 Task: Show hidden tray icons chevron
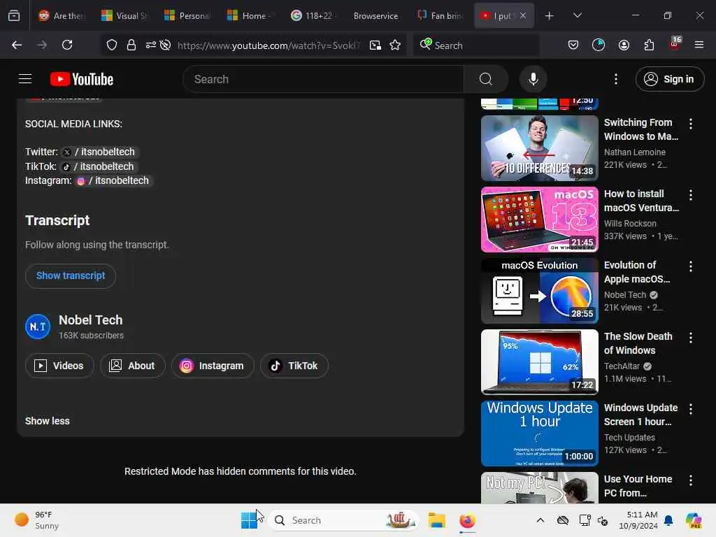point(540,520)
